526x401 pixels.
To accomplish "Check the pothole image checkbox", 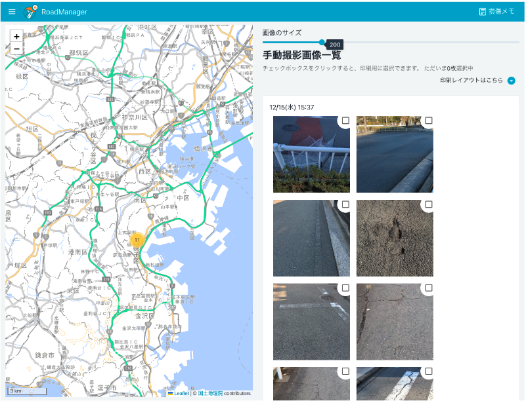I will pos(429,204).
